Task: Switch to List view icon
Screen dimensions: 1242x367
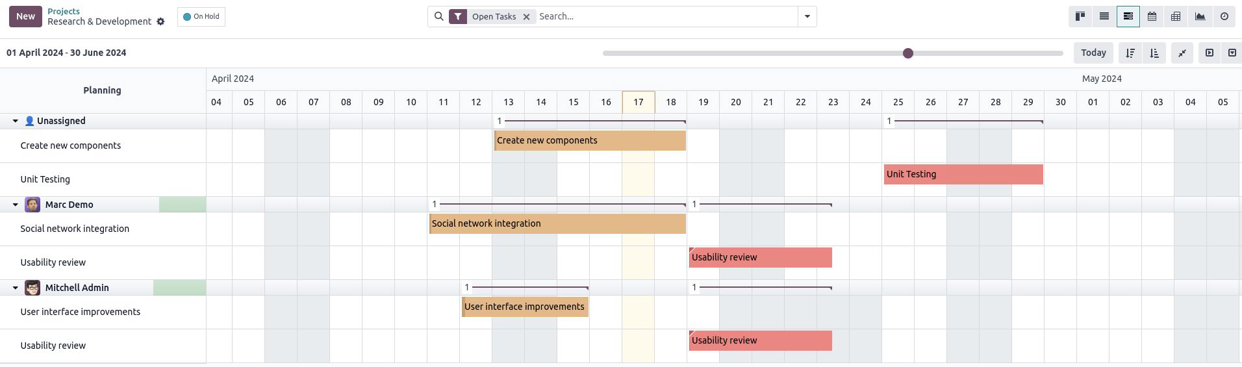Action: point(1104,16)
